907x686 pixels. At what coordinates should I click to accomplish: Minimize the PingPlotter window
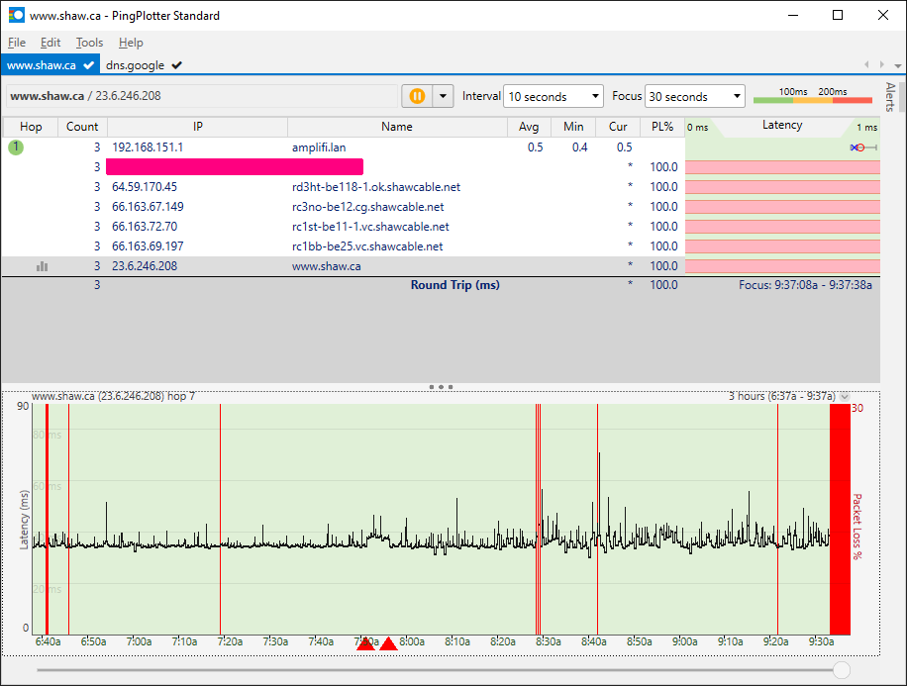pyautogui.click(x=793, y=15)
